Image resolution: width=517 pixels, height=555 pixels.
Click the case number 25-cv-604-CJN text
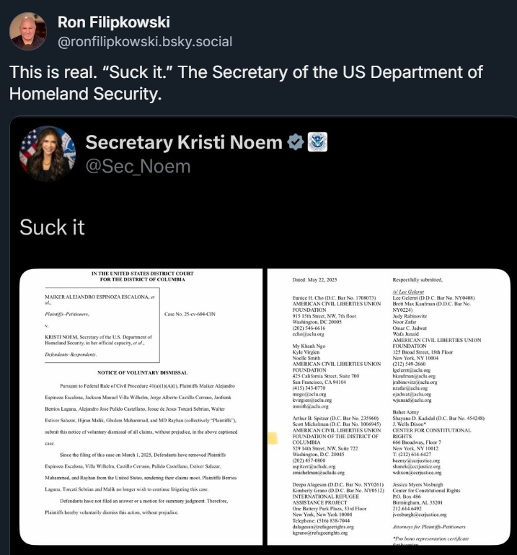(x=190, y=314)
